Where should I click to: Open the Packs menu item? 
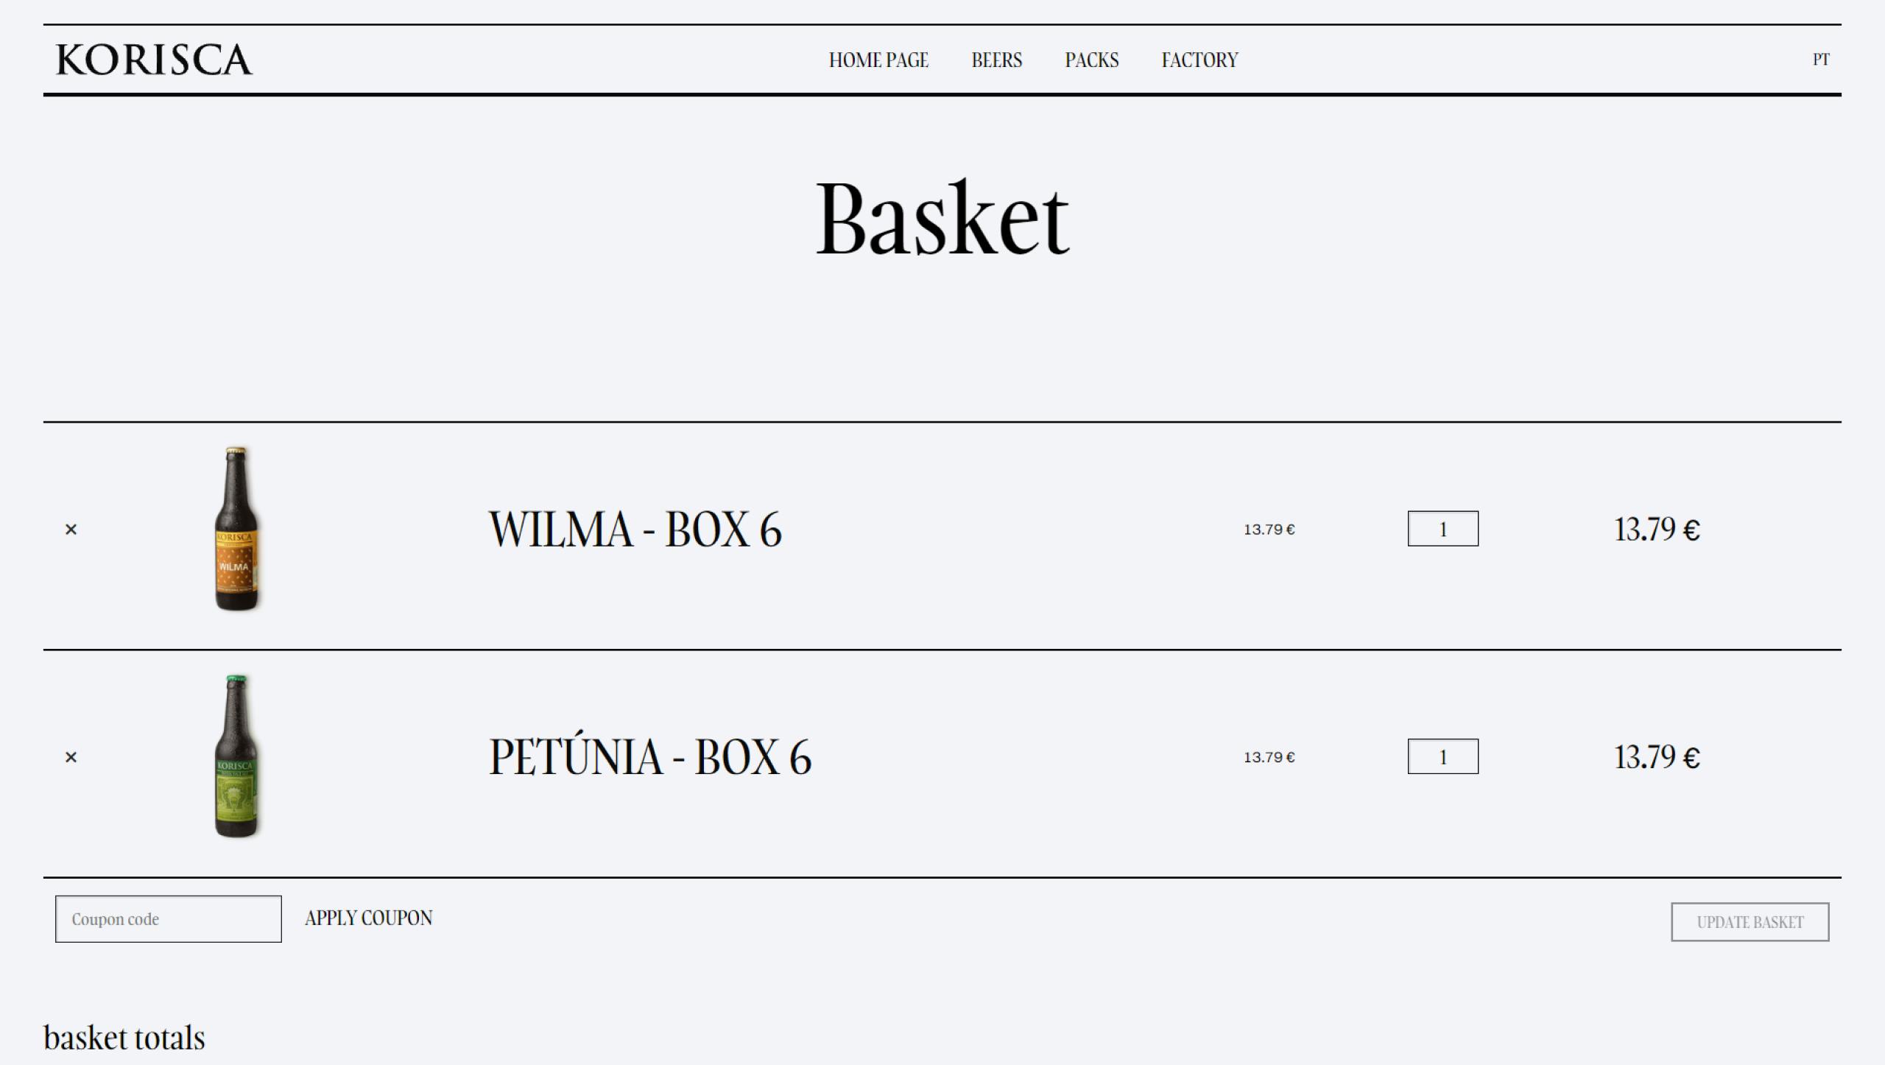click(x=1092, y=60)
